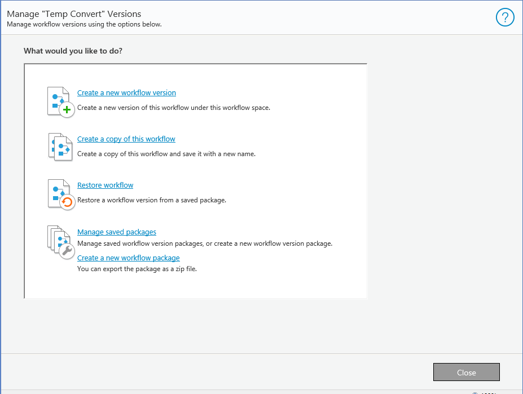Screen dimensions: 523x394
Task: Click the new workflow version icon
Action: 60,101
